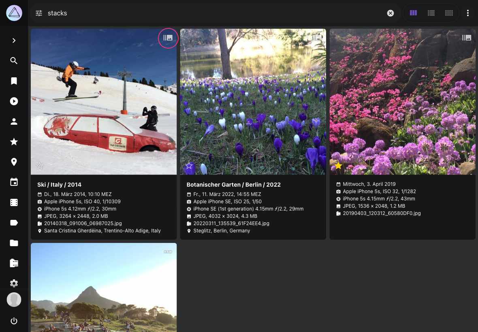Open Settings gear icon in sidebar
478x332 pixels.
pos(14,283)
